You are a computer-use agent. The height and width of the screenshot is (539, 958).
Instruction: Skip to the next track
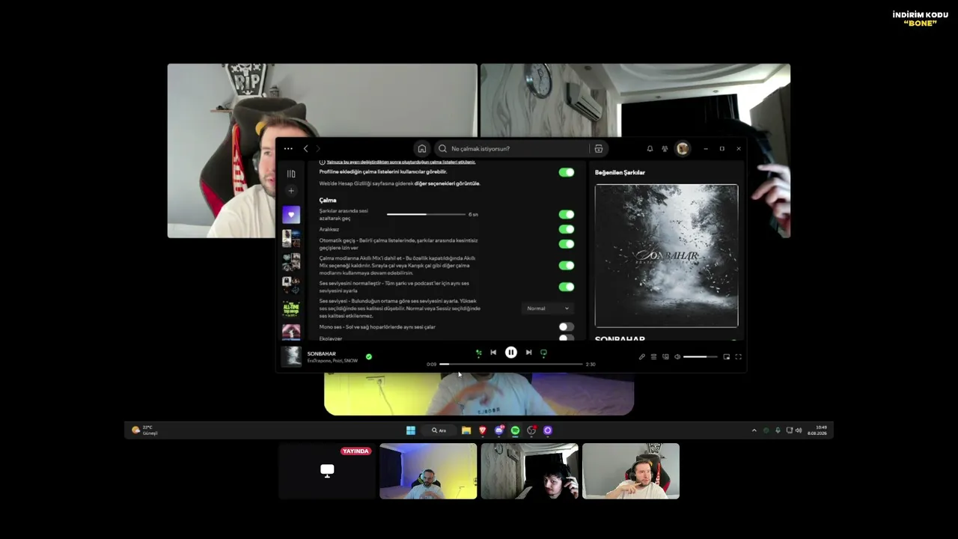click(528, 353)
